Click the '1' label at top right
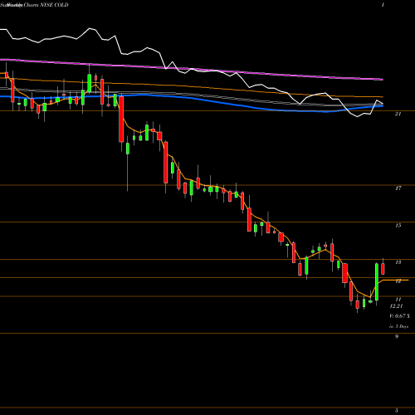The height and width of the screenshot is (415, 415). point(383,5)
